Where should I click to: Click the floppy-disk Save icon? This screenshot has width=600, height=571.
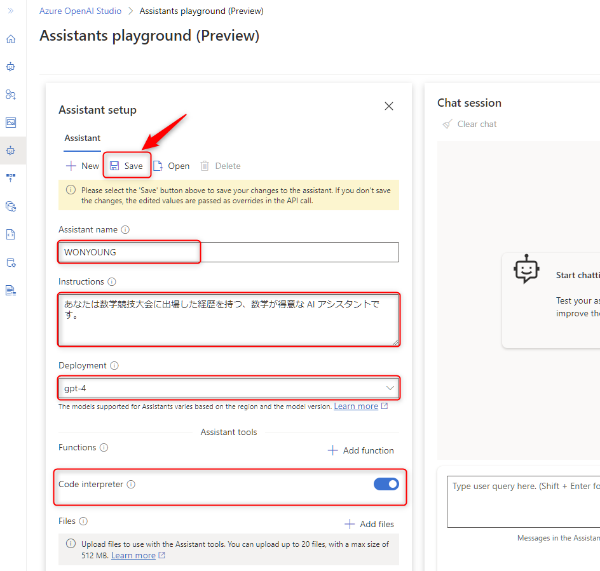coord(114,166)
